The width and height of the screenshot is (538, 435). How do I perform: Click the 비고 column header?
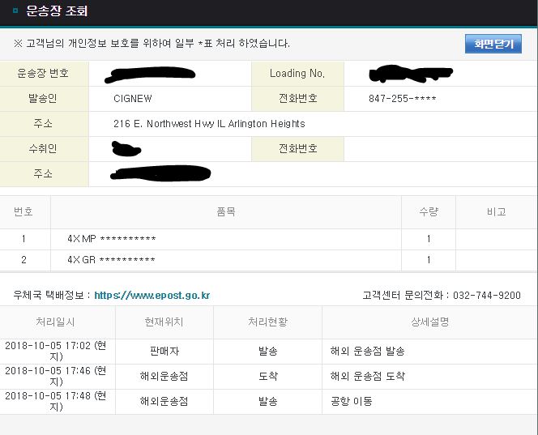(x=496, y=211)
